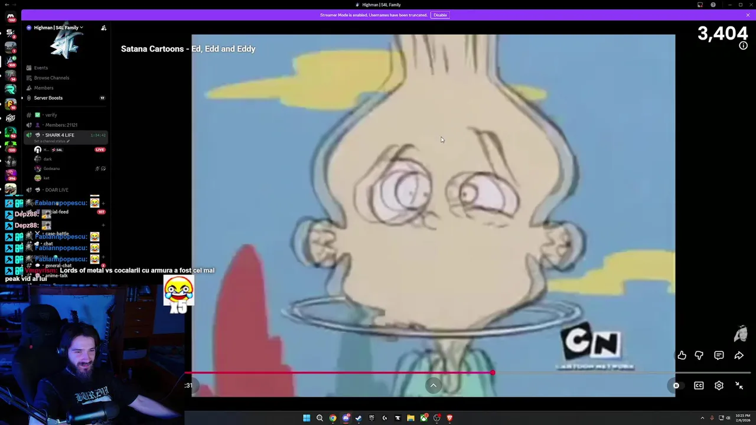The height and width of the screenshot is (425, 756).
Task: Open video player settings gear
Action: point(719,385)
